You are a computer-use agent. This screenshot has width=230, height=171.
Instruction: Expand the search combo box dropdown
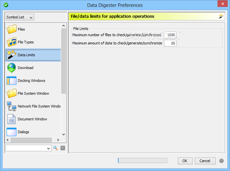(x=49, y=148)
